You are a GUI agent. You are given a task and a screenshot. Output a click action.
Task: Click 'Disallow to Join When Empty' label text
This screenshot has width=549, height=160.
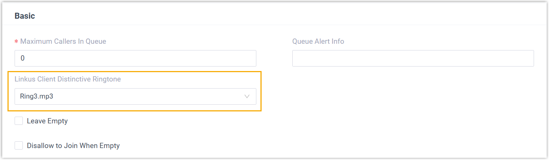pos(73,146)
